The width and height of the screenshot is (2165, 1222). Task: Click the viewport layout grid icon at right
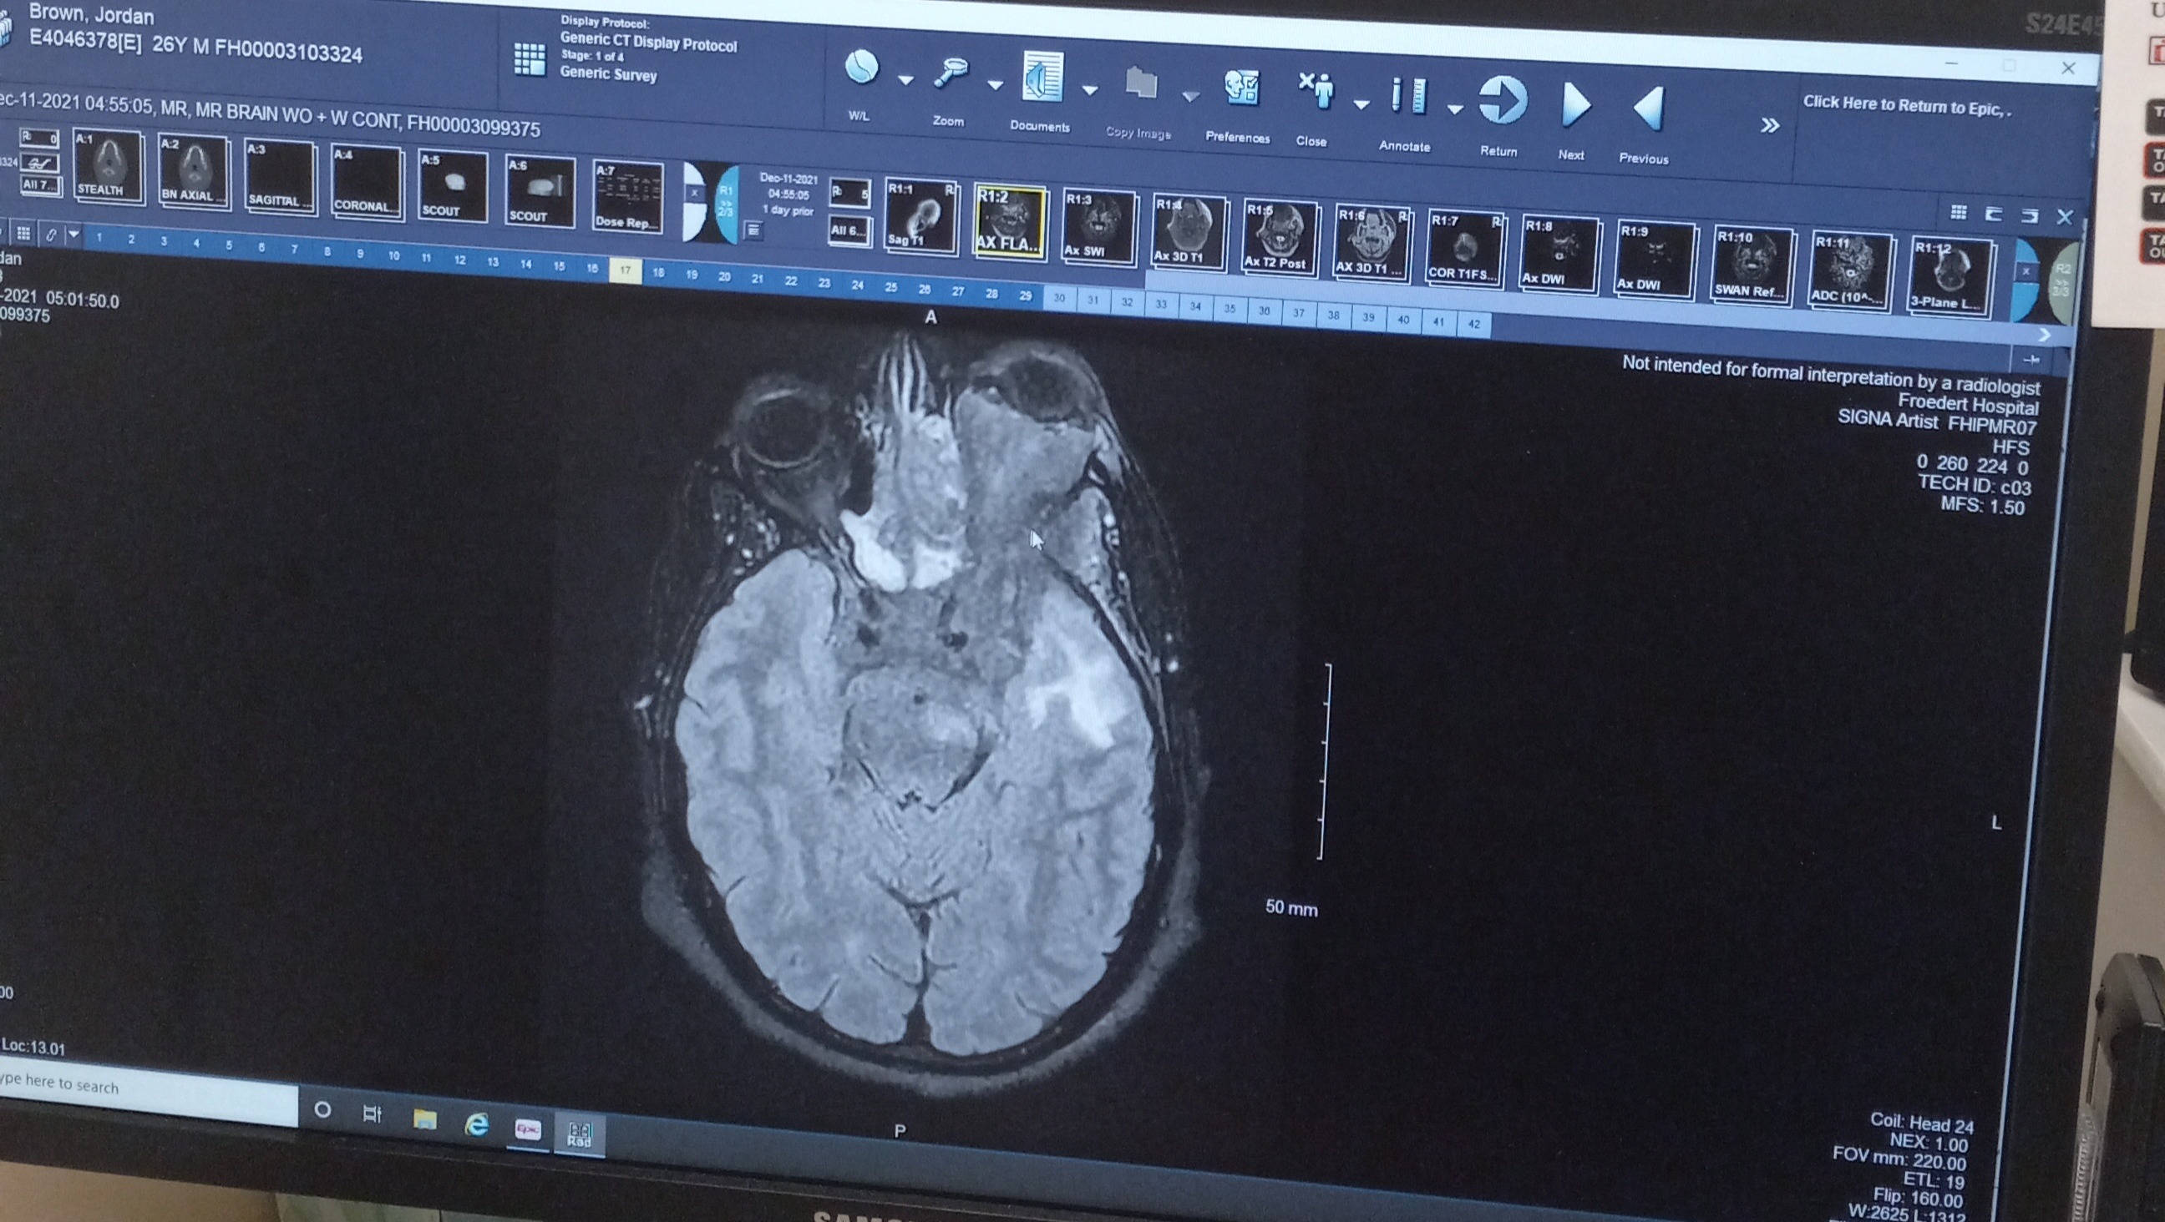pyautogui.click(x=1957, y=212)
